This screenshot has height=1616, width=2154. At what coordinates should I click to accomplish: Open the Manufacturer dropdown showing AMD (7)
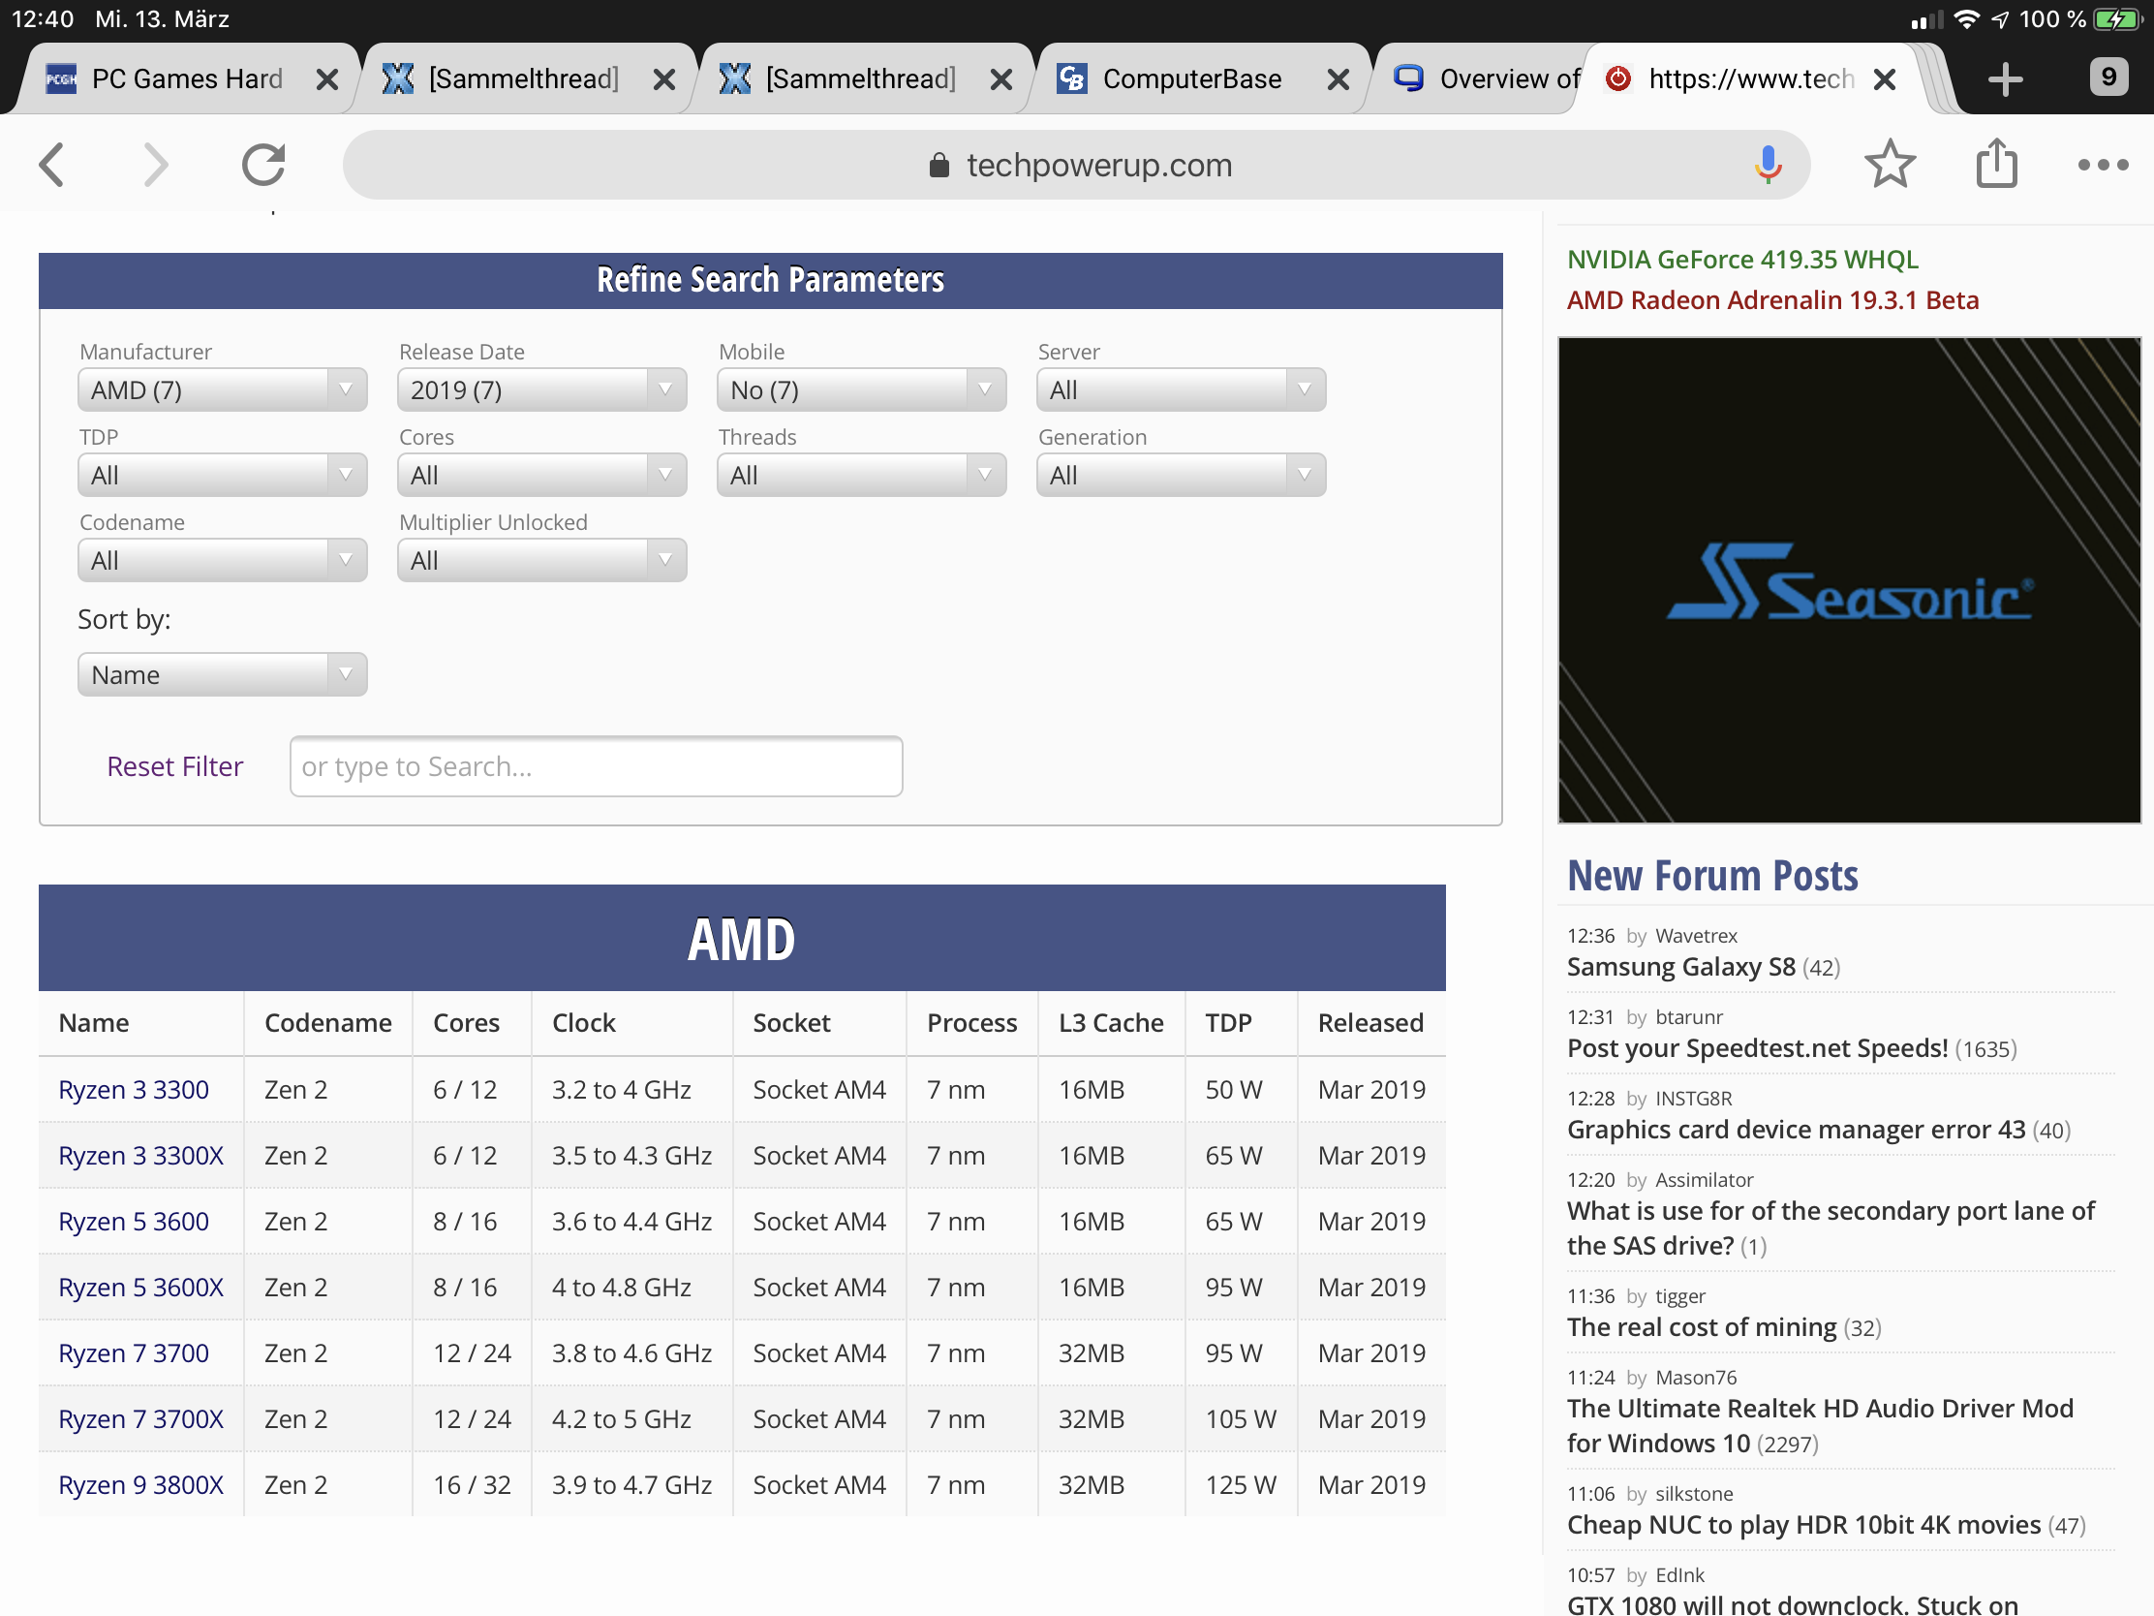(222, 389)
